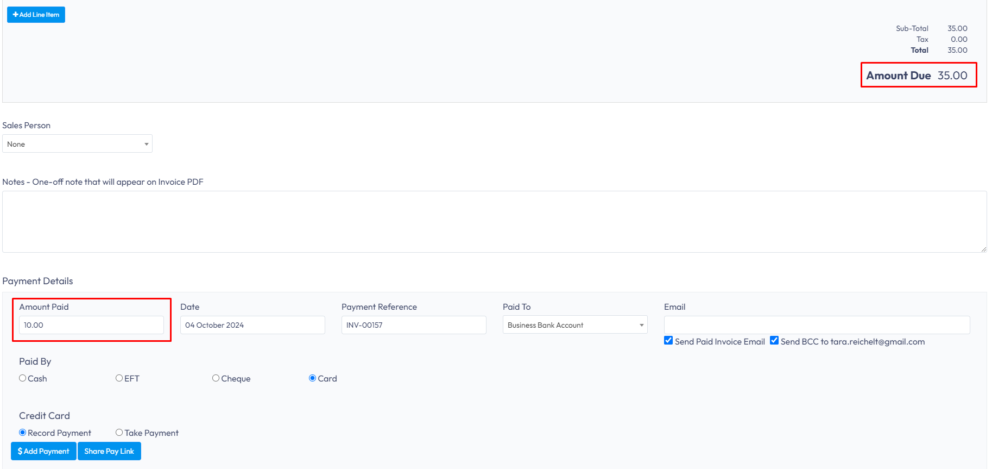Choose the EFT radio option

point(119,378)
